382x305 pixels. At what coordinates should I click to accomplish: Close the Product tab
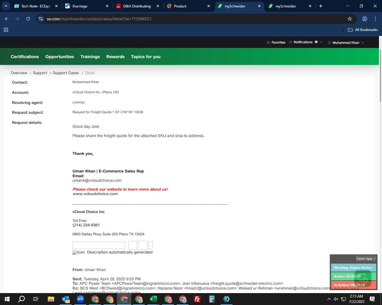point(209,6)
